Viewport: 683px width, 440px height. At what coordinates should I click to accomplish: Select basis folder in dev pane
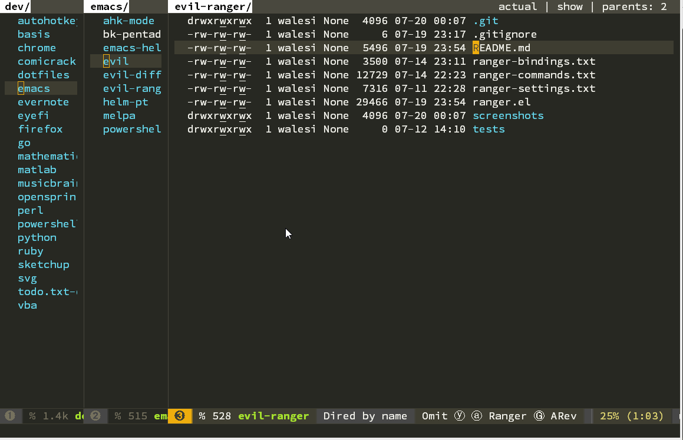click(x=34, y=34)
